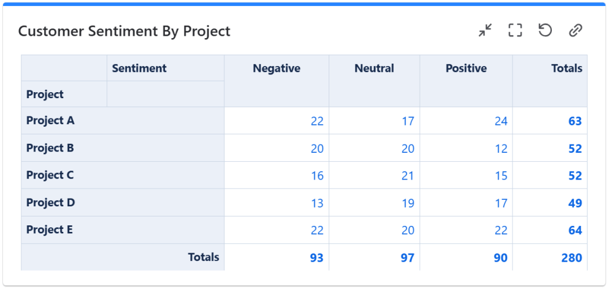Open the Negative column total 93

tap(317, 258)
